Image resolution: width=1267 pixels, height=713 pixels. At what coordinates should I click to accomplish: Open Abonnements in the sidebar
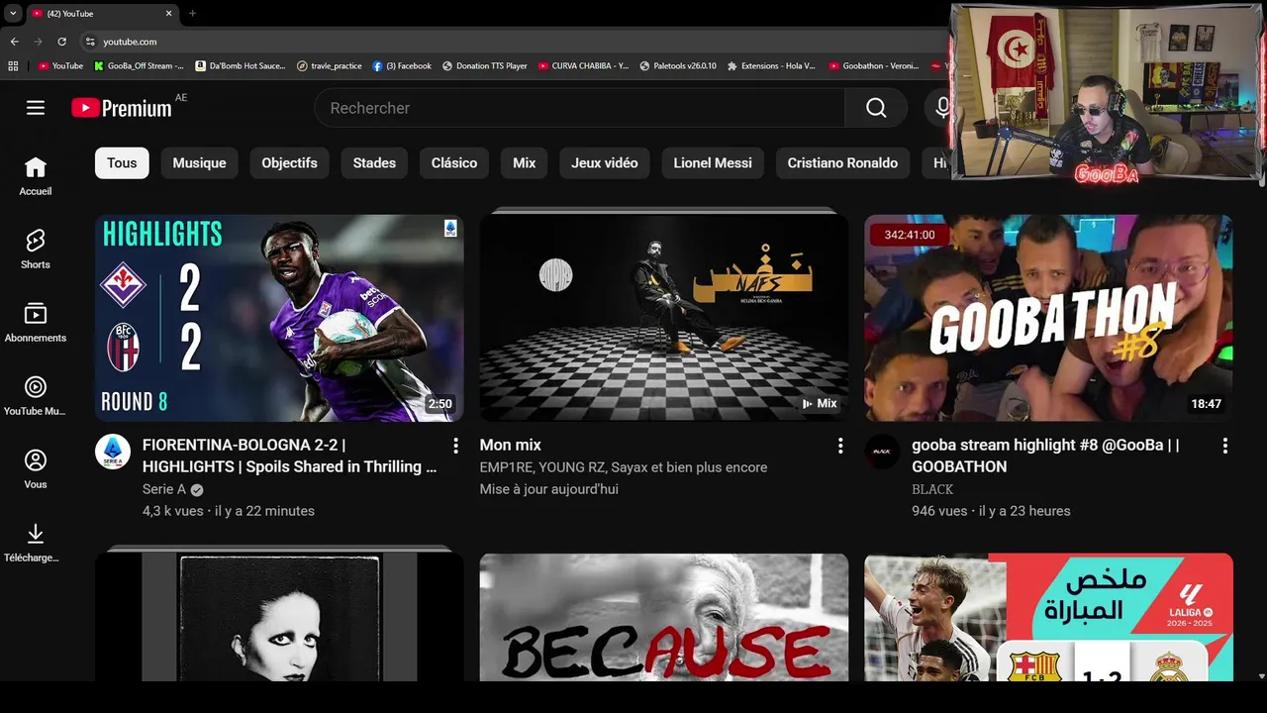(36, 324)
